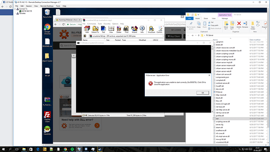The height and width of the screenshot is (152, 270).
Task: Click the WinRAR Test icon
Action: click(x=103, y=29)
